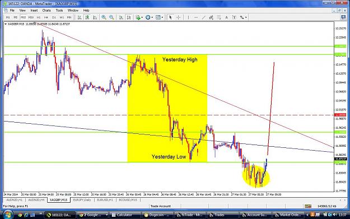Switch to BCOUSD,M15 chart tab
This screenshot has height=219, width=350.
[128, 200]
